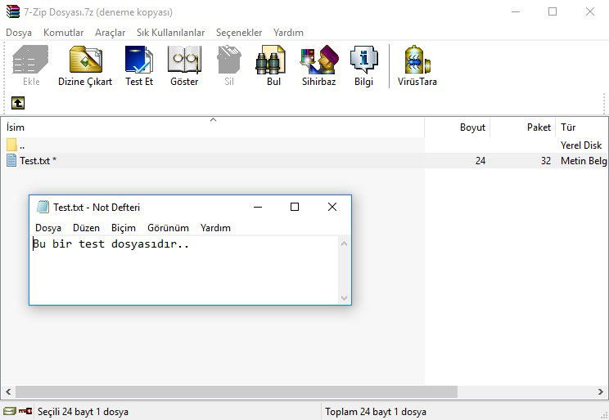Open the WinRAR Yardım menu
Screen dimensions: 609x420
[x=288, y=33]
